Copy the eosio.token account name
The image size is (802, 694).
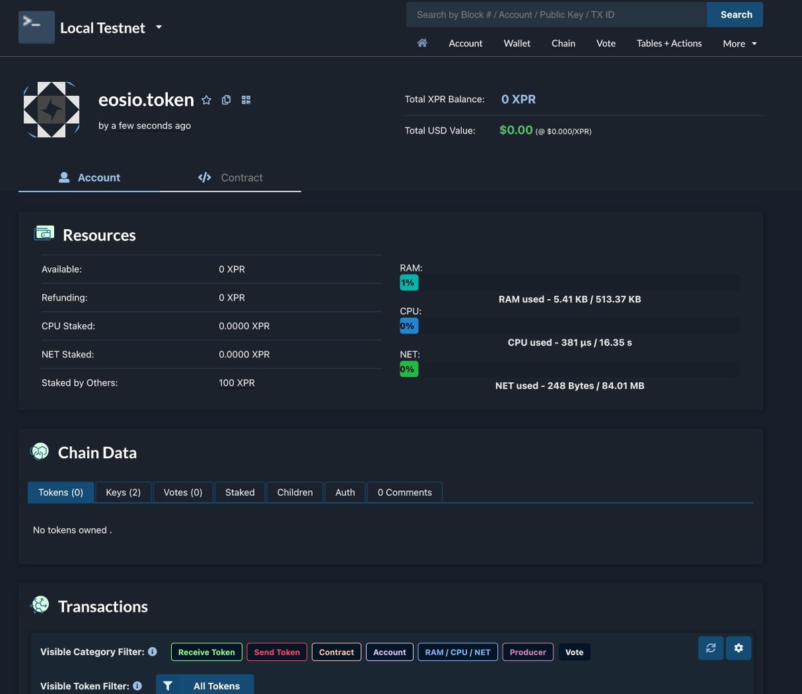226,100
